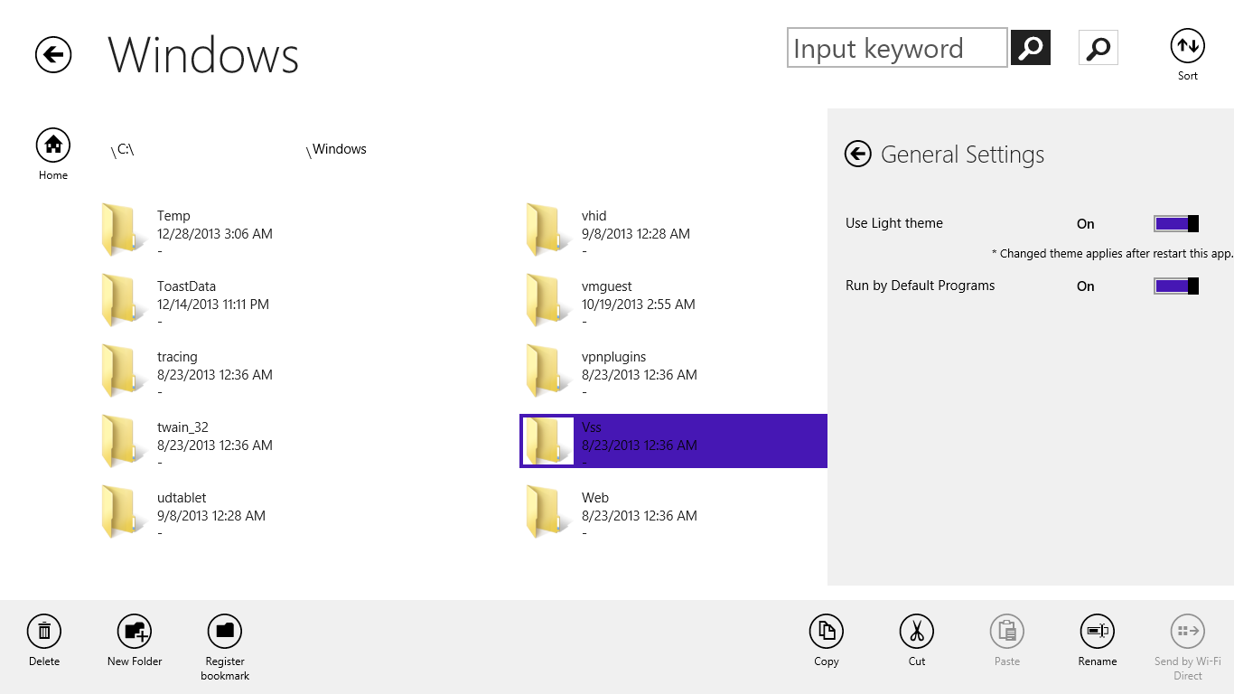
Task: Click the Input keyword search field
Action: [897, 48]
